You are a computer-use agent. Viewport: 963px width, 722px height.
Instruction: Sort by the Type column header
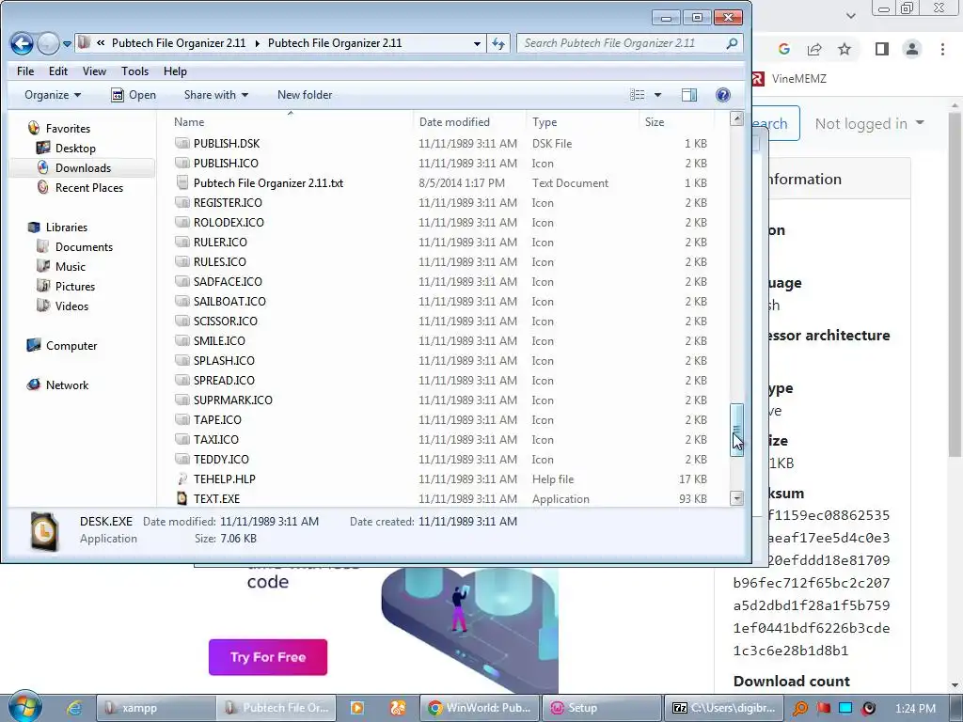tap(545, 121)
